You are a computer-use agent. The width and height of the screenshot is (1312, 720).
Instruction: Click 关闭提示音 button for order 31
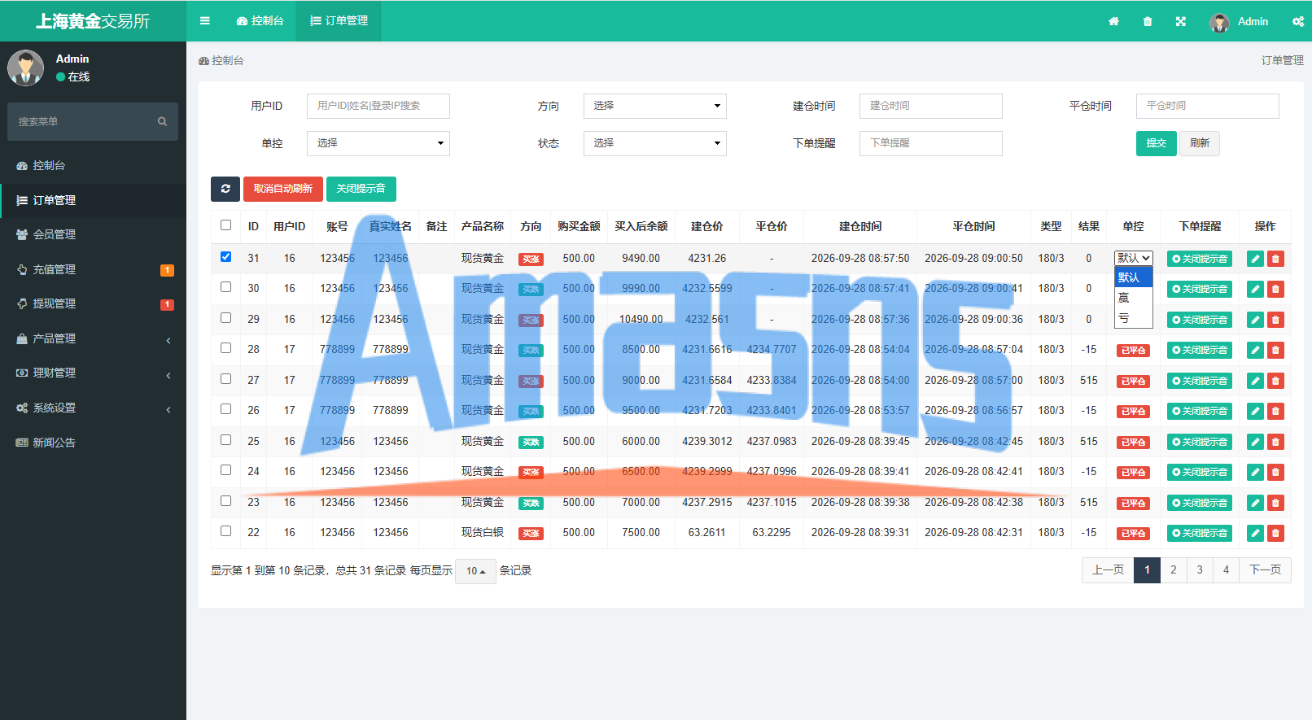pyautogui.click(x=1200, y=259)
